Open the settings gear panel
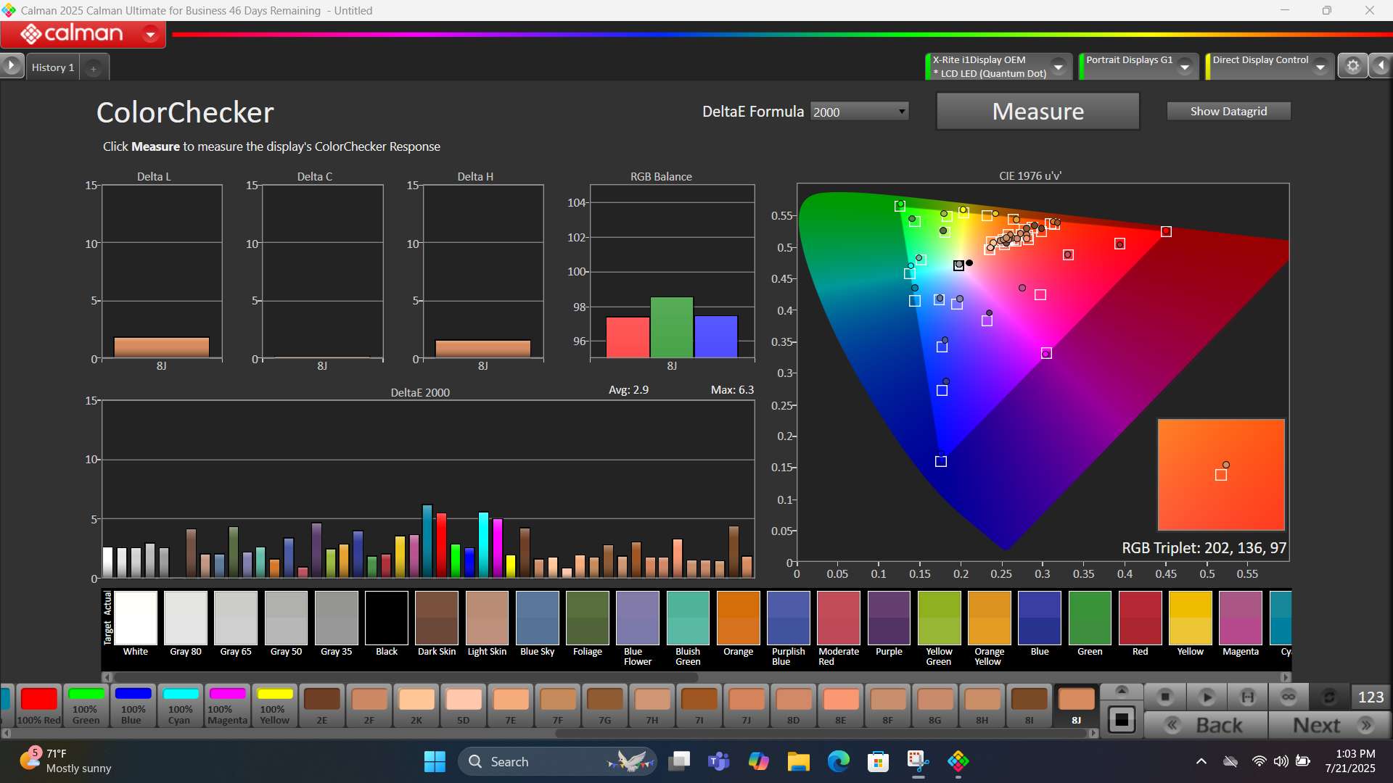The image size is (1393, 783). point(1352,66)
